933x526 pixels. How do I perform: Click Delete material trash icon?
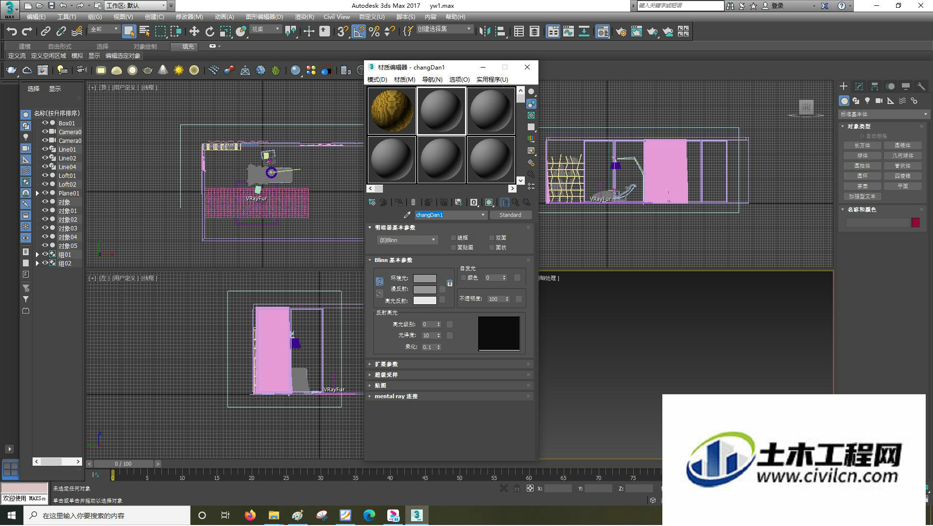click(x=413, y=202)
